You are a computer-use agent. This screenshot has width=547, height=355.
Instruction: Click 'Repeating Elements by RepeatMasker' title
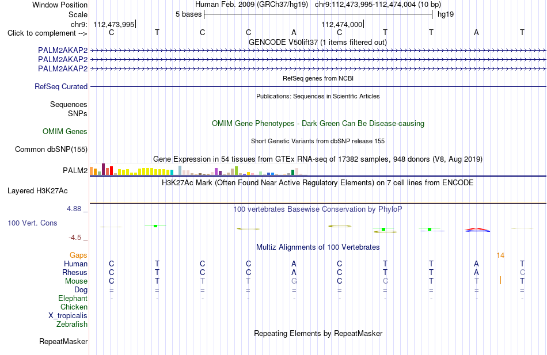point(318,333)
